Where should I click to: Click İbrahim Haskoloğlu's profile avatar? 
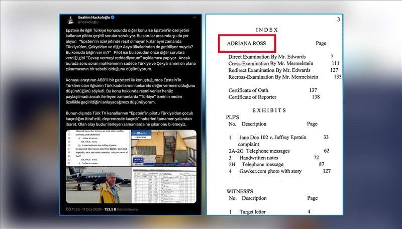[x=70, y=20]
